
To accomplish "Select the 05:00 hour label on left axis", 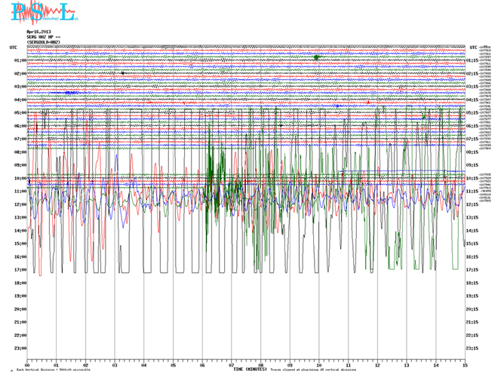I will [x=20, y=113].
